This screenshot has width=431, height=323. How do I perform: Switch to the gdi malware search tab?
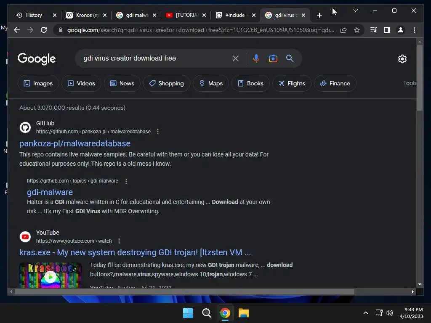click(x=137, y=15)
